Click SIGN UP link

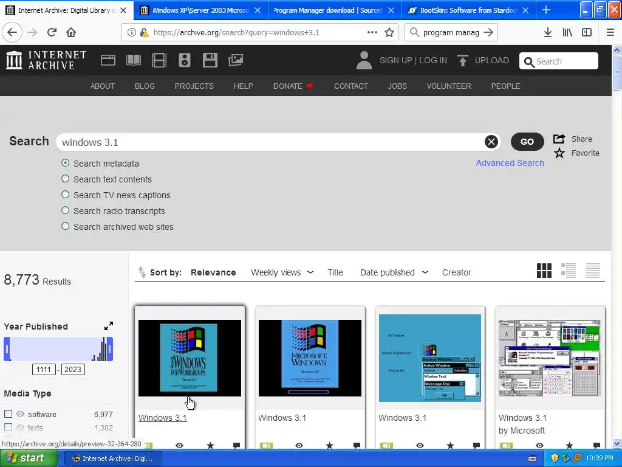[x=395, y=60]
